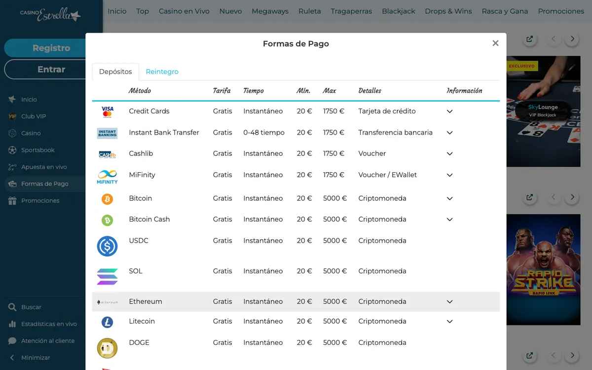Click the Casino Estrella logo
592x370 pixels.
(50, 14)
